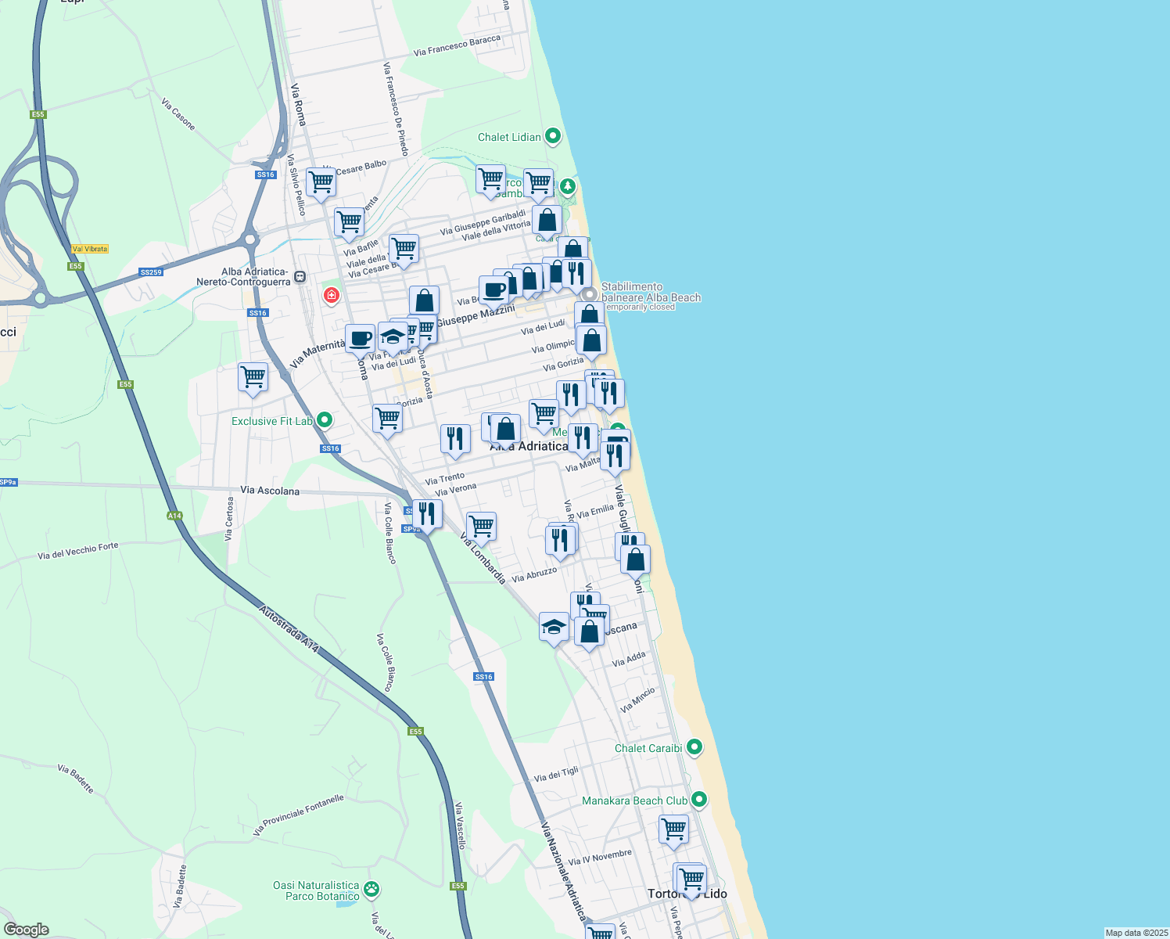Select the restaurant marker near Via Trento
This screenshot has width=1170, height=939.
point(454,437)
